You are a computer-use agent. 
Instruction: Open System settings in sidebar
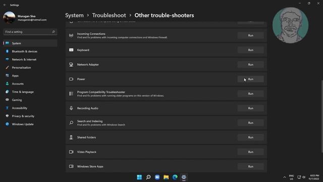[30, 43]
